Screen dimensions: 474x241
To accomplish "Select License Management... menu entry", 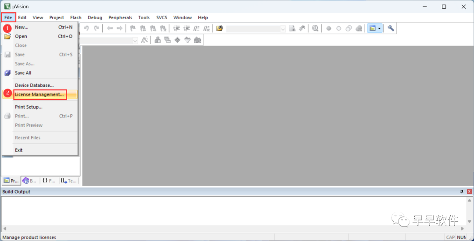I will pos(40,94).
